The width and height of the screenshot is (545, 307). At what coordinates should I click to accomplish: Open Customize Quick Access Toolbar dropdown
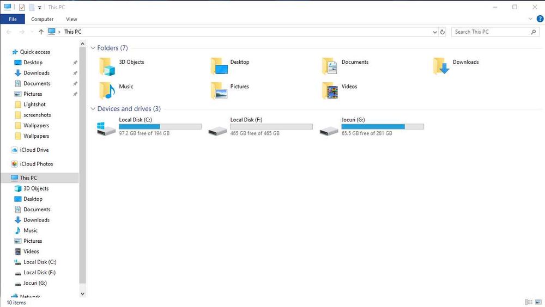(40, 7)
